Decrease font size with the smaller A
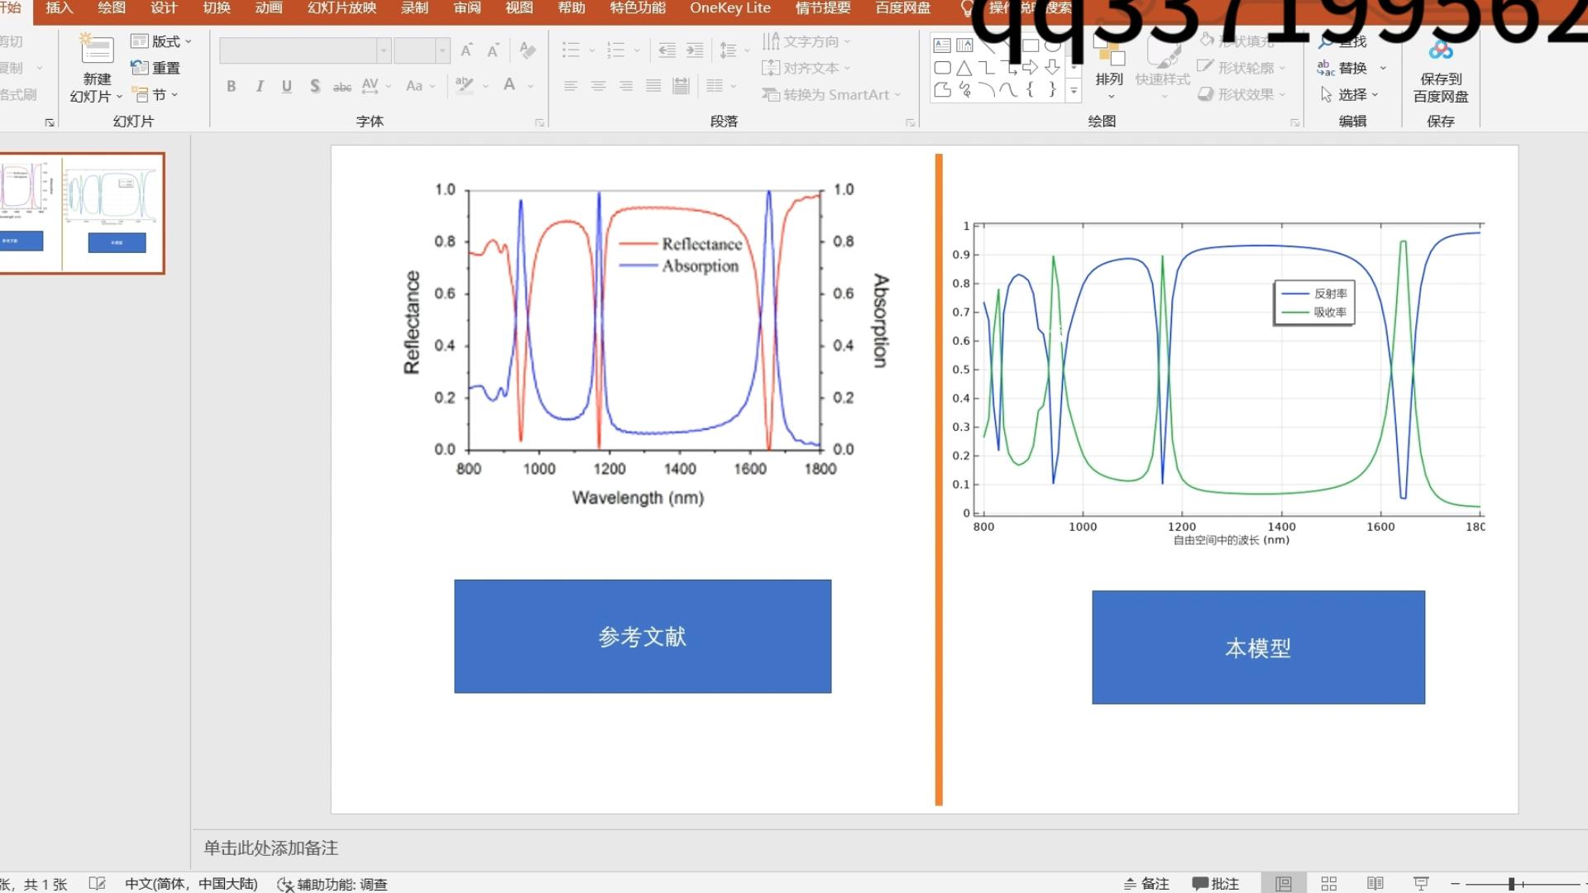This screenshot has height=893, width=1588. [x=493, y=50]
